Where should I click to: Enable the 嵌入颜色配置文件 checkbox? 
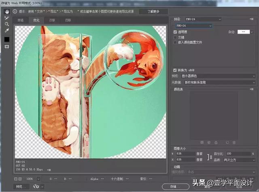(175, 43)
